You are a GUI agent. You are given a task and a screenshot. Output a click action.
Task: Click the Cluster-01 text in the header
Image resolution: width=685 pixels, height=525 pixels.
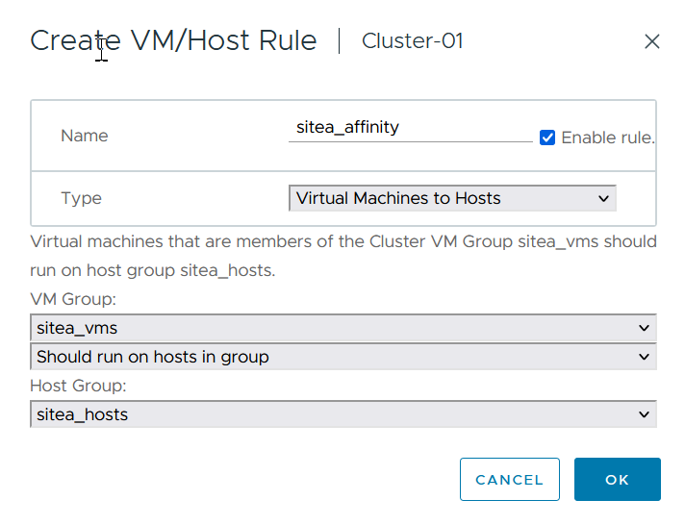412,41
